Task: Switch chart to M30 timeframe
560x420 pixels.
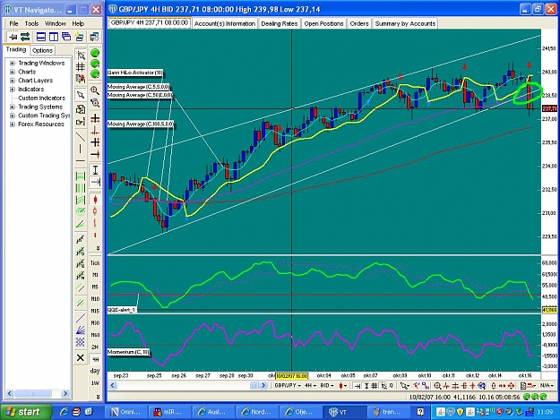Action: [95, 323]
